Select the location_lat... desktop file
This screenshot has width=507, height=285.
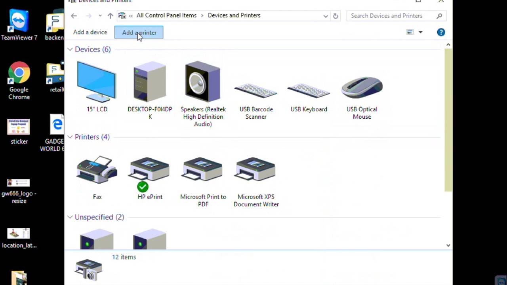pos(19,238)
